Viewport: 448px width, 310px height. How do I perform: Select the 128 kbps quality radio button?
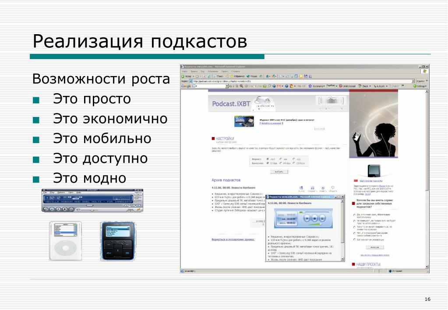pyautogui.click(x=294, y=163)
